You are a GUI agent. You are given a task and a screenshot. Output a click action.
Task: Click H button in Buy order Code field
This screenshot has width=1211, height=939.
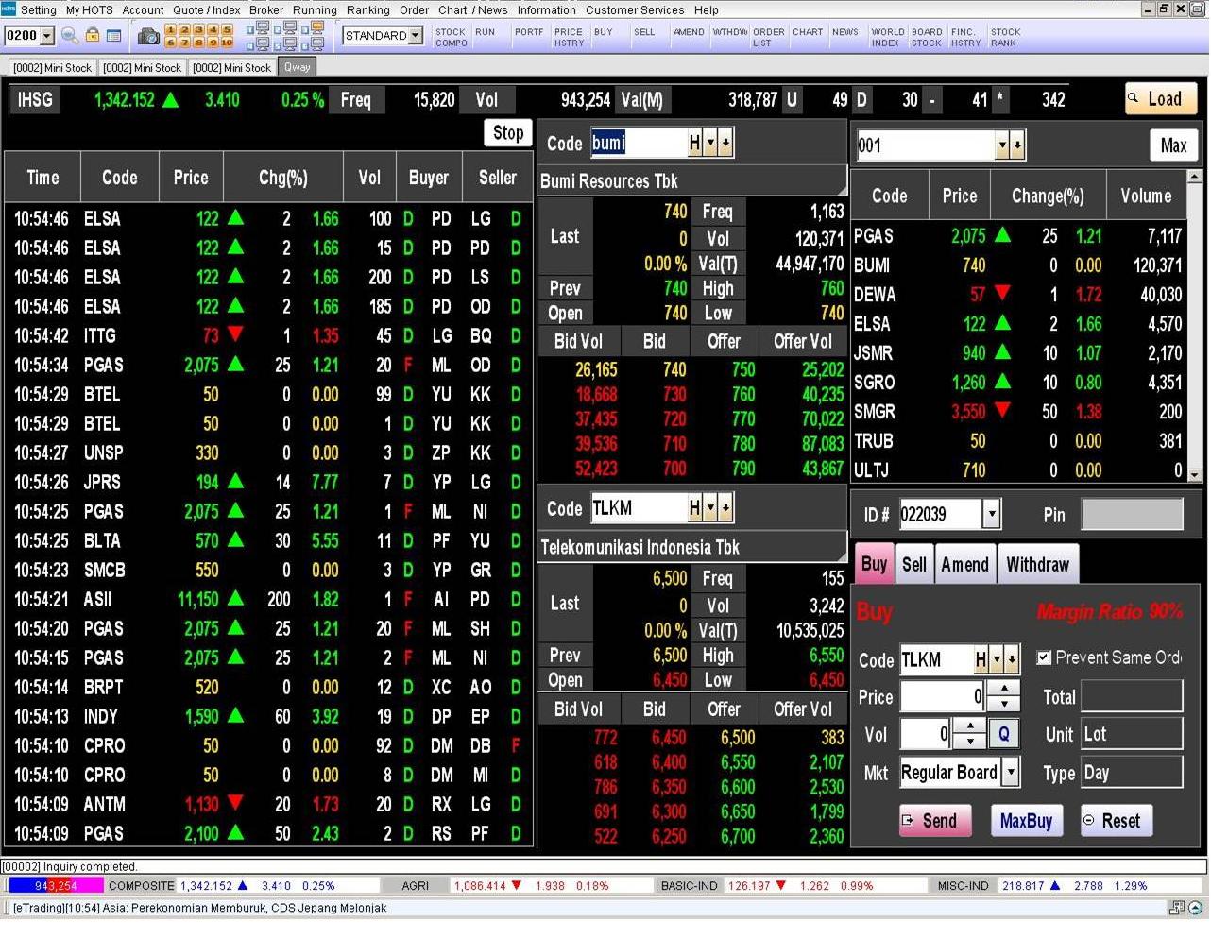(981, 658)
